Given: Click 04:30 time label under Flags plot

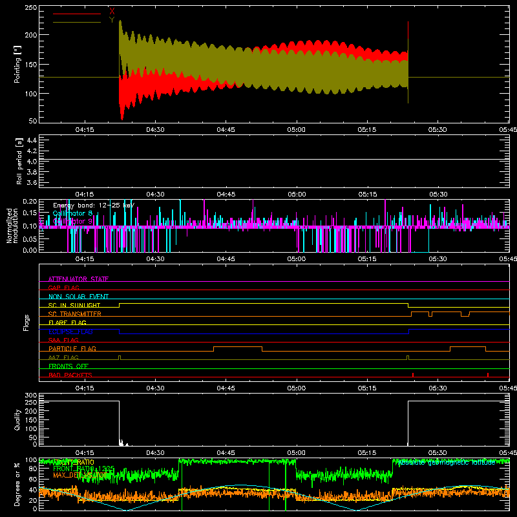Looking at the screenshot, I should [155, 388].
